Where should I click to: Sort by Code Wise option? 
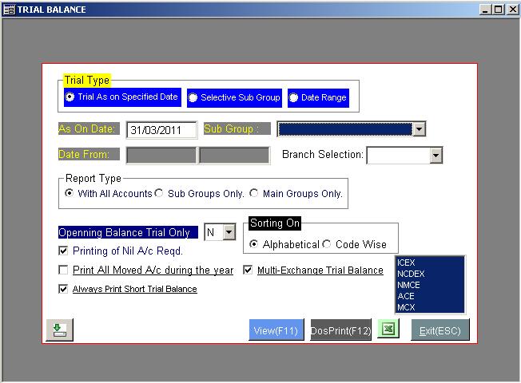pos(327,244)
